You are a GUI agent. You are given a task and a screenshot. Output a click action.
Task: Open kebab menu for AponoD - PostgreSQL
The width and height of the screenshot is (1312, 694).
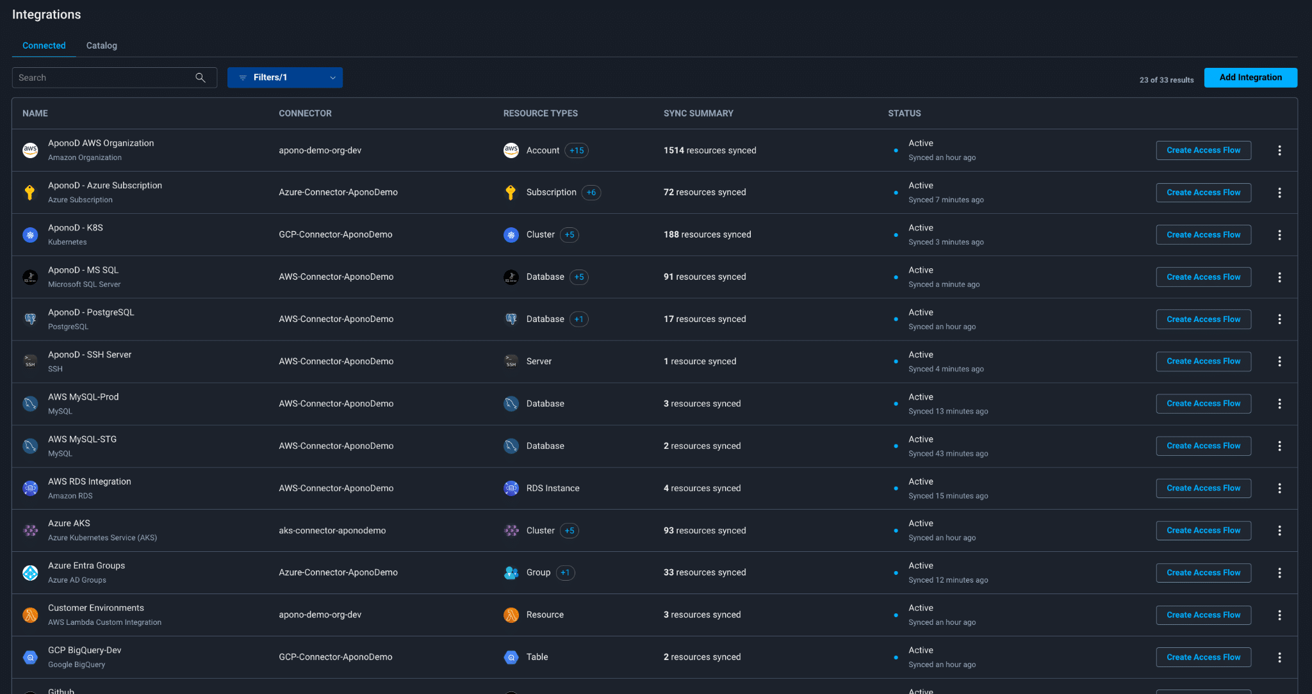(1279, 319)
